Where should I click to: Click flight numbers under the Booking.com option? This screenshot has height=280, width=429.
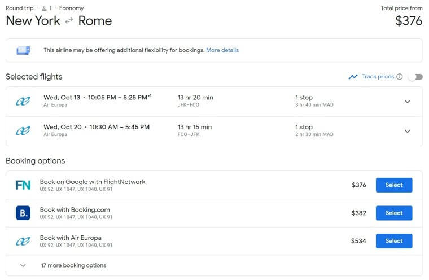tap(76, 217)
